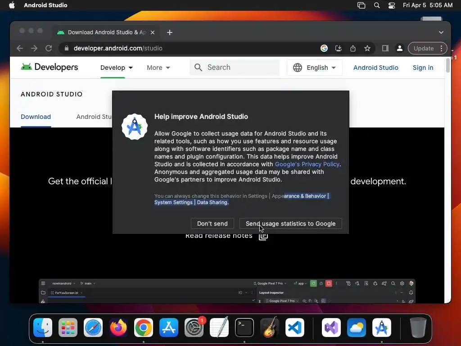The height and width of the screenshot is (346, 461).
Task: Click the Android Studio IDE preview image
Action: click(227, 291)
